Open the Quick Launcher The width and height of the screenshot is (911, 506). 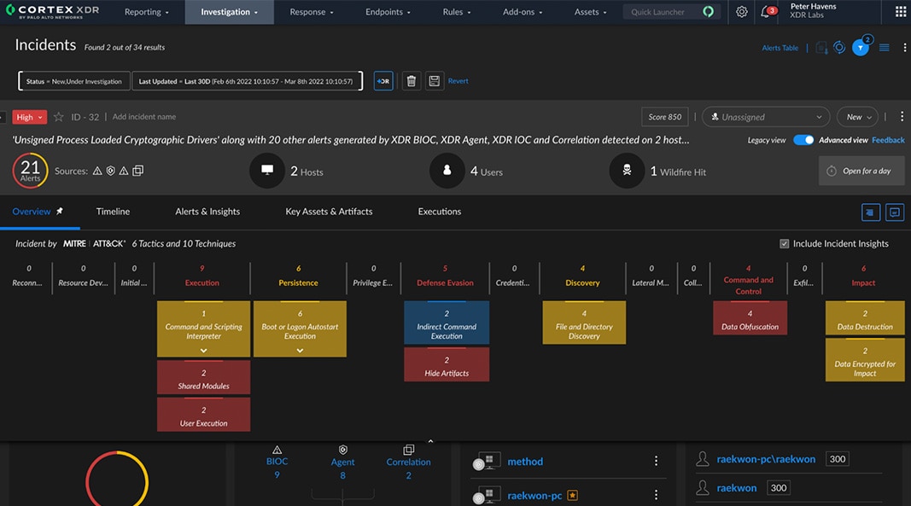666,12
